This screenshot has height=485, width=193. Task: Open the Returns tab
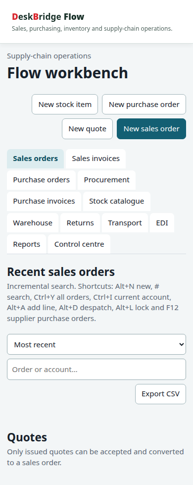[x=80, y=223]
